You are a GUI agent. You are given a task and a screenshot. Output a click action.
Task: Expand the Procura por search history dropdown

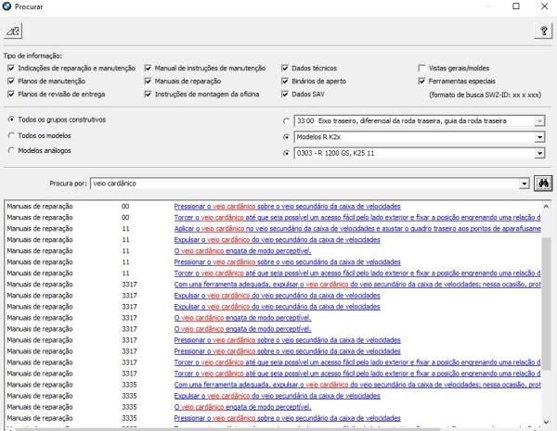(525, 184)
